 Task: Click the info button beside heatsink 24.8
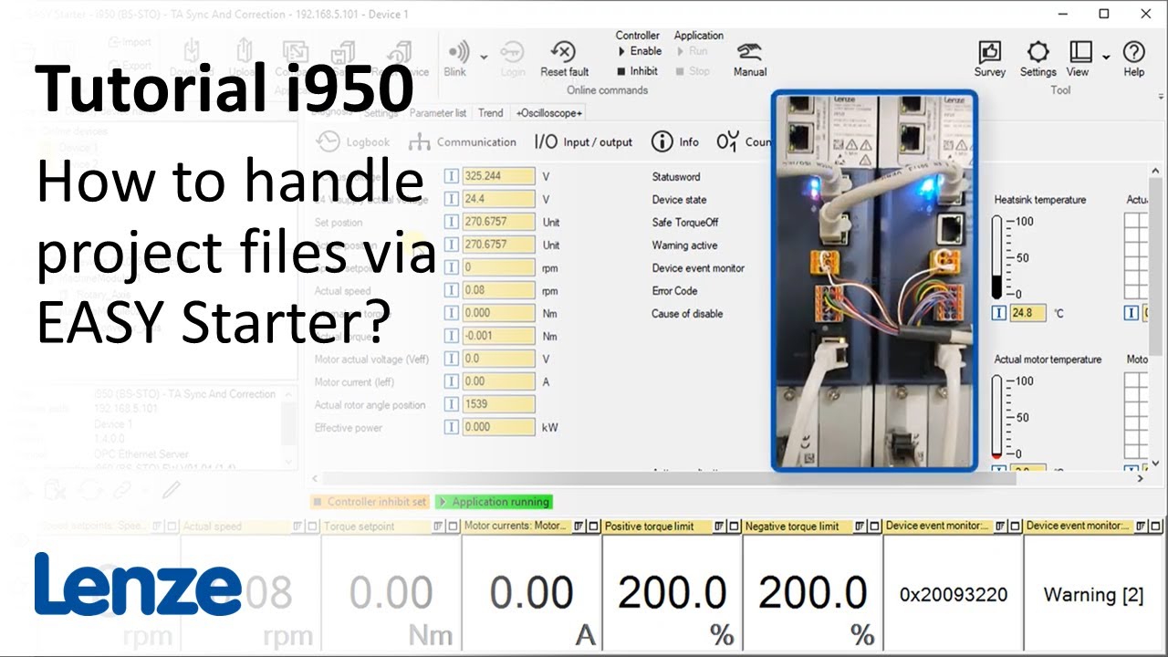(998, 313)
